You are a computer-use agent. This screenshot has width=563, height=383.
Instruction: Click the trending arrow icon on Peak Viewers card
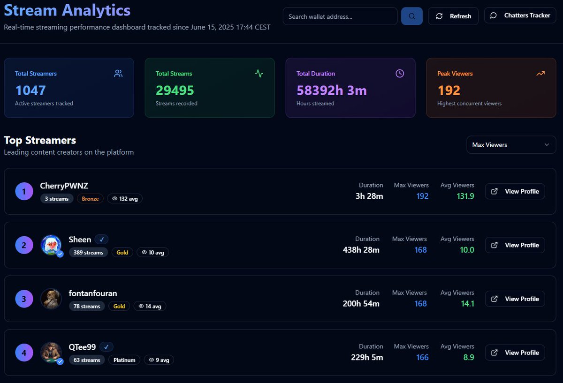pyautogui.click(x=540, y=73)
